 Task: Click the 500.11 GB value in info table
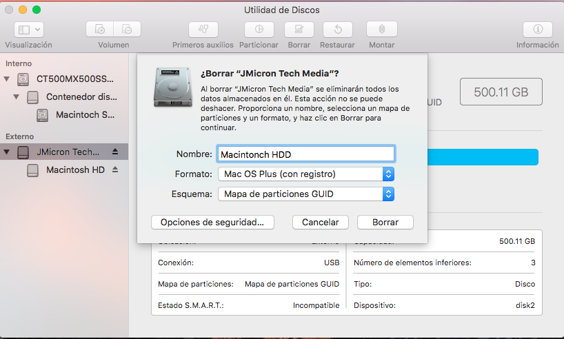[x=517, y=241]
